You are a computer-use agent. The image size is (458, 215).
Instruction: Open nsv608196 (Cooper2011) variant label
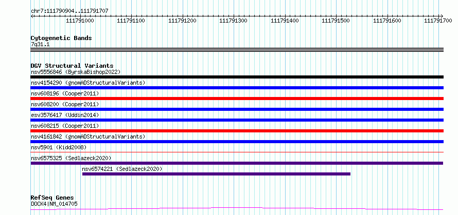(x=65, y=93)
